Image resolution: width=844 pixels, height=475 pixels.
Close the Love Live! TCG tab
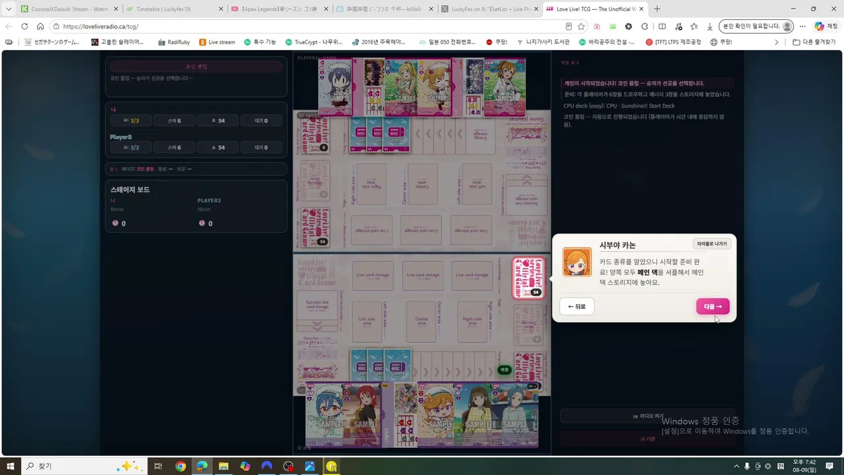pos(642,9)
